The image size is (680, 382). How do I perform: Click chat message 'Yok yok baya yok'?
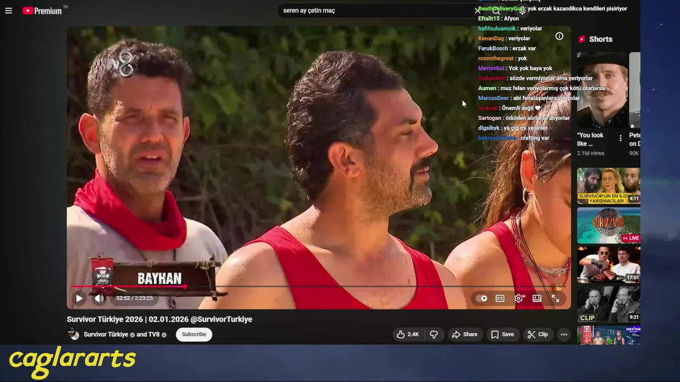pyautogui.click(x=530, y=68)
